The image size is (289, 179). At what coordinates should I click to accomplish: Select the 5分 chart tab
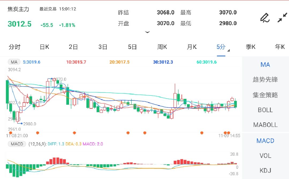click(221, 47)
